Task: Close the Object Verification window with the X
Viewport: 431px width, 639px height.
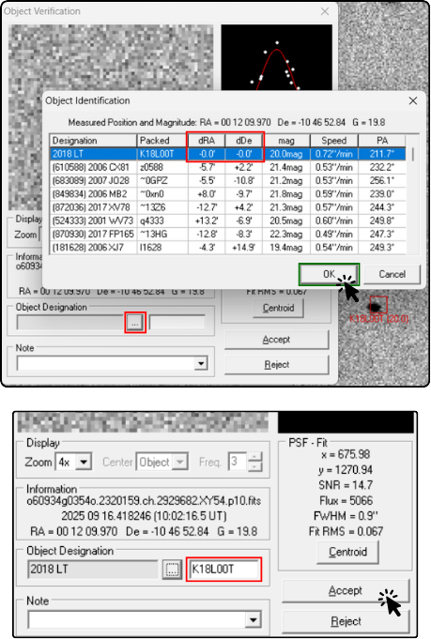Action: [325, 11]
